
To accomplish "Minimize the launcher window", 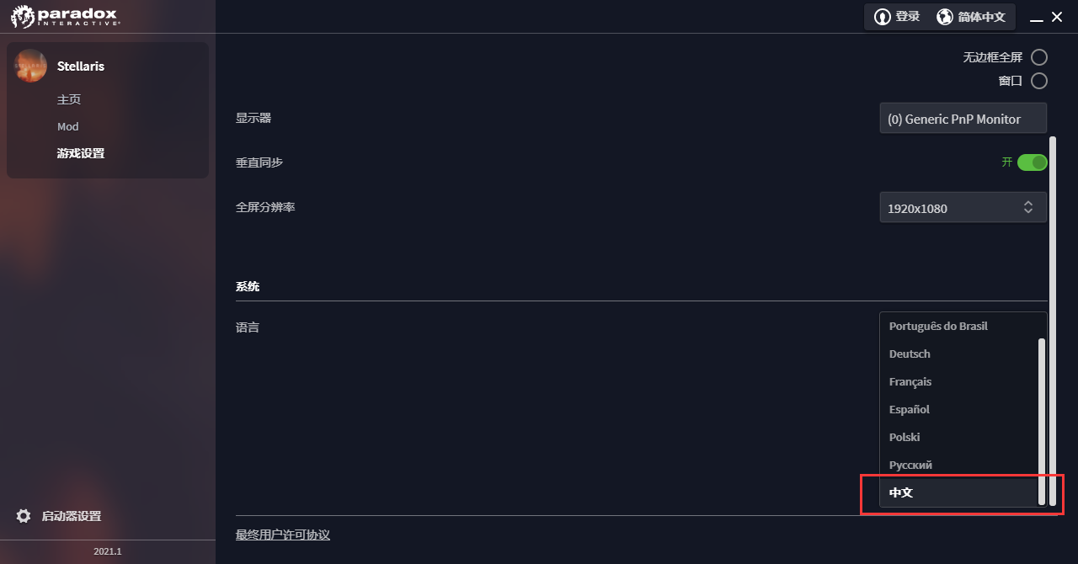I will coord(1037,18).
